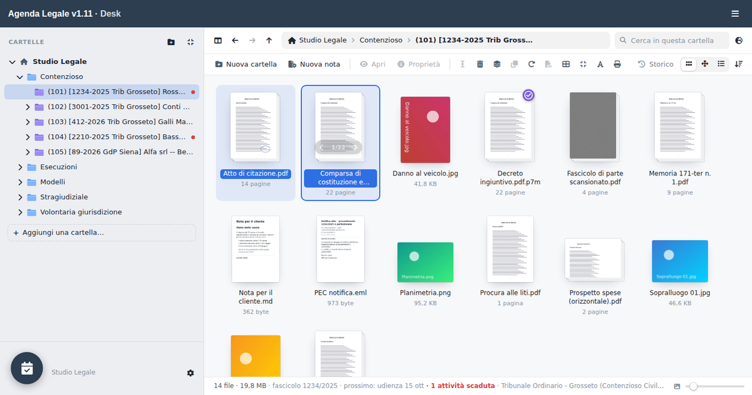Image resolution: width=752 pixels, height=395 pixels.
Task: Switch to thumbnail grid view
Action: click(689, 64)
